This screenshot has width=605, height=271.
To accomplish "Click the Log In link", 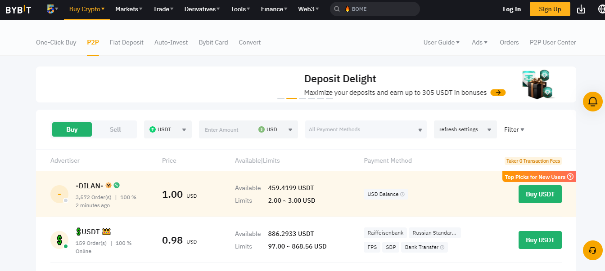I will point(512,9).
